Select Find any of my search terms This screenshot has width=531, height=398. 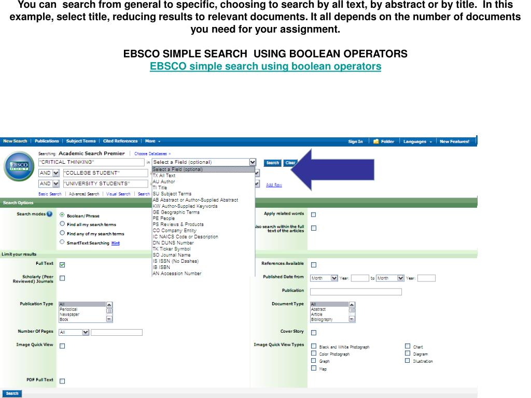(62, 233)
